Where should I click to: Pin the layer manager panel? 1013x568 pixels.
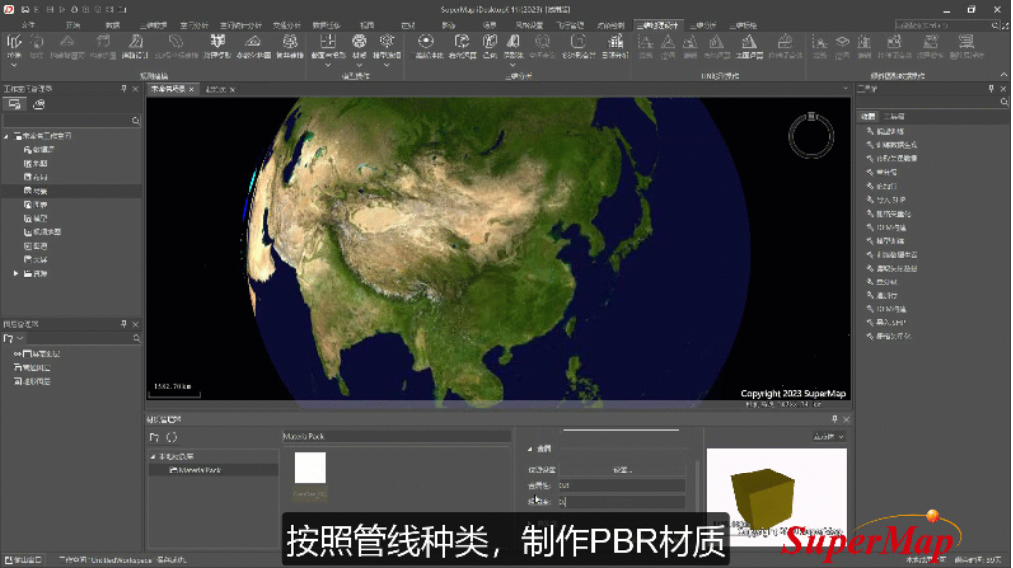click(124, 324)
